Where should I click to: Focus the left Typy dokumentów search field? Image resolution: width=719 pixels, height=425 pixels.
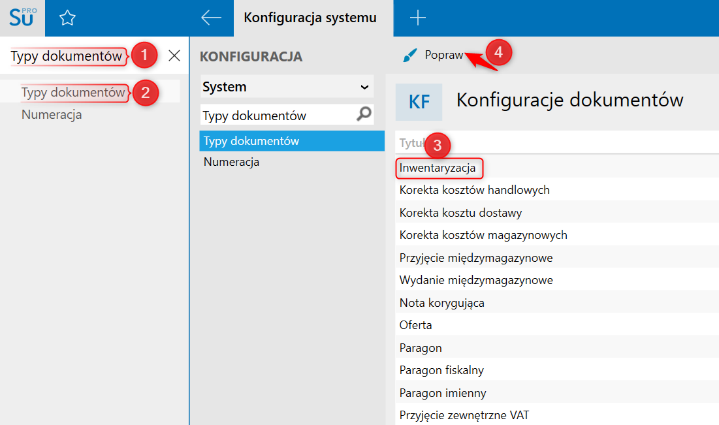(66, 56)
